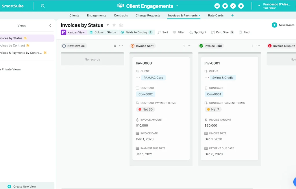Image resolution: width=296 pixels, height=189 pixels.
Task: Open New Invoice column options menu
Action: pyautogui.click(x=121, y=46)
